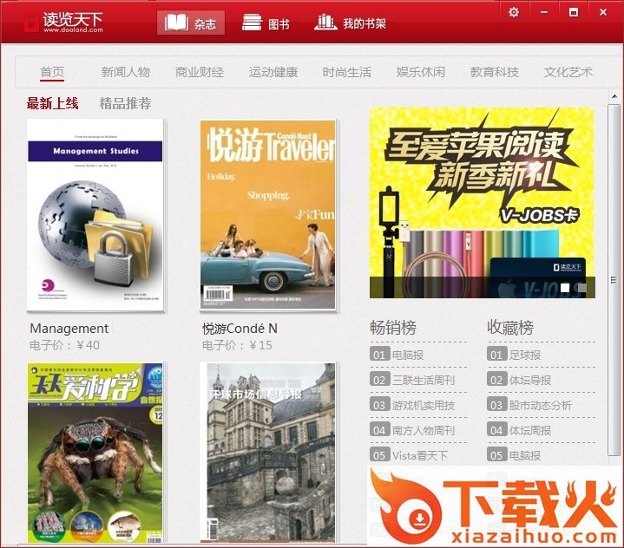The image size is (624, 548).
Task: Click the vertical scrollbar handle
Action: point(615,279)
